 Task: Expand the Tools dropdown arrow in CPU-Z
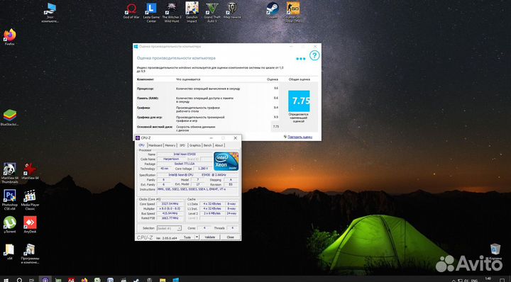[197, 237]
